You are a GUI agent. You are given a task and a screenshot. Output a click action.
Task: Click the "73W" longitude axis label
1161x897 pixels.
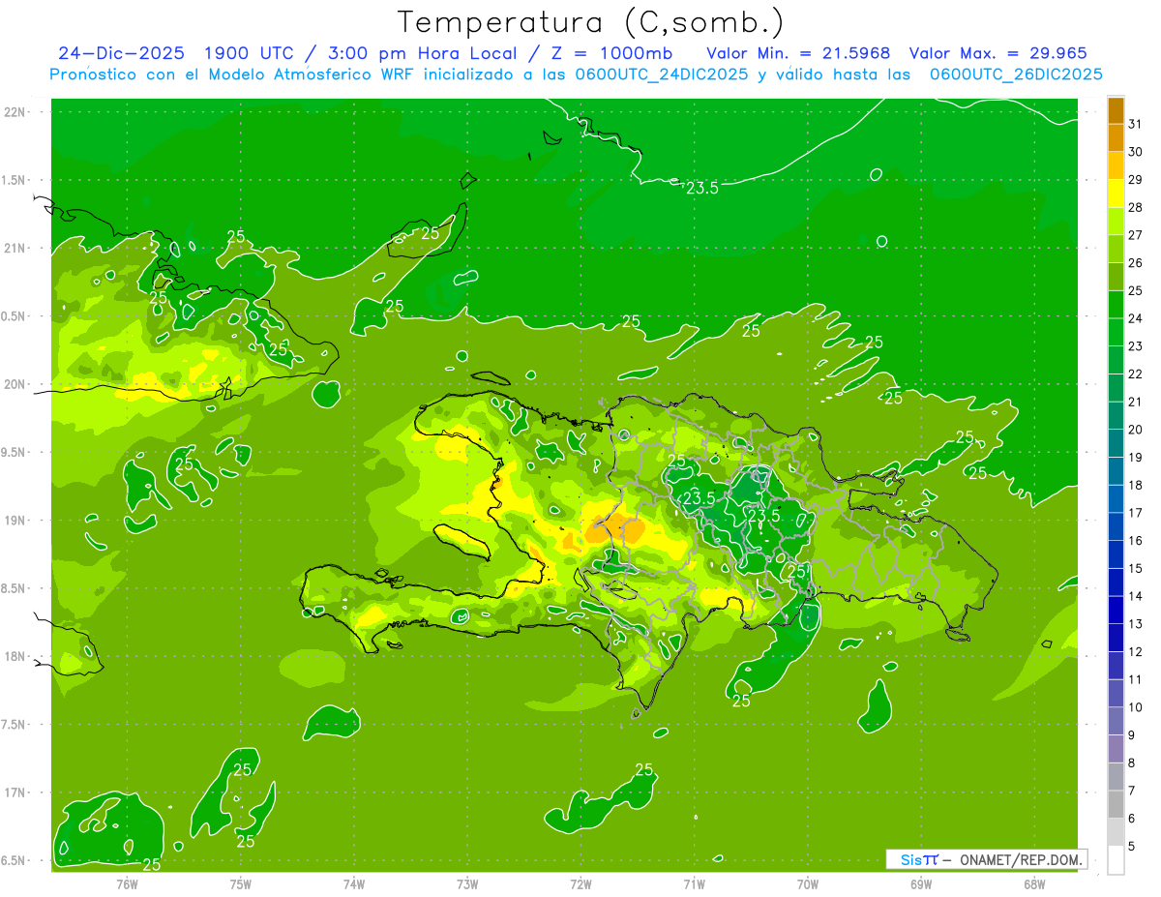click(467, 883)
